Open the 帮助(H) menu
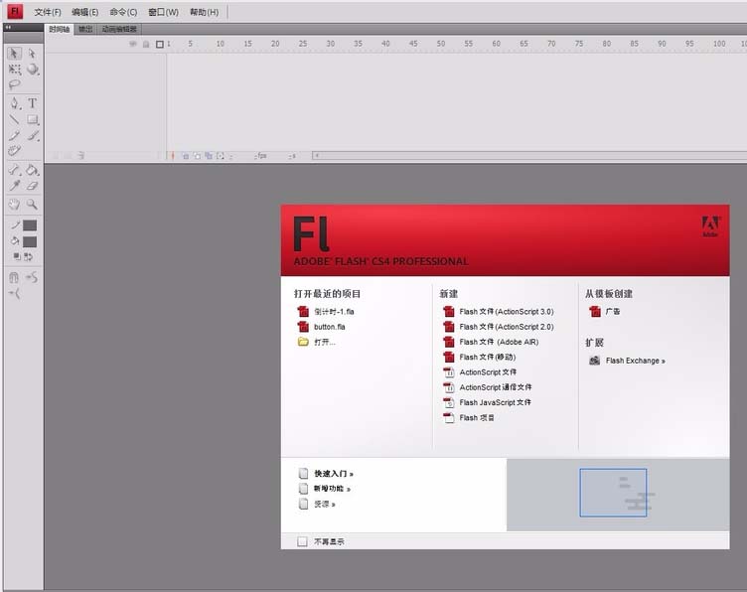Image resolution: width=747 pixels, height=592 pixels. pyautogui.click(x=205, y=12)
